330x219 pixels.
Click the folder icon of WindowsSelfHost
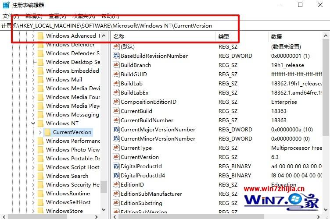pyautogui.click(x=41, y=202)
